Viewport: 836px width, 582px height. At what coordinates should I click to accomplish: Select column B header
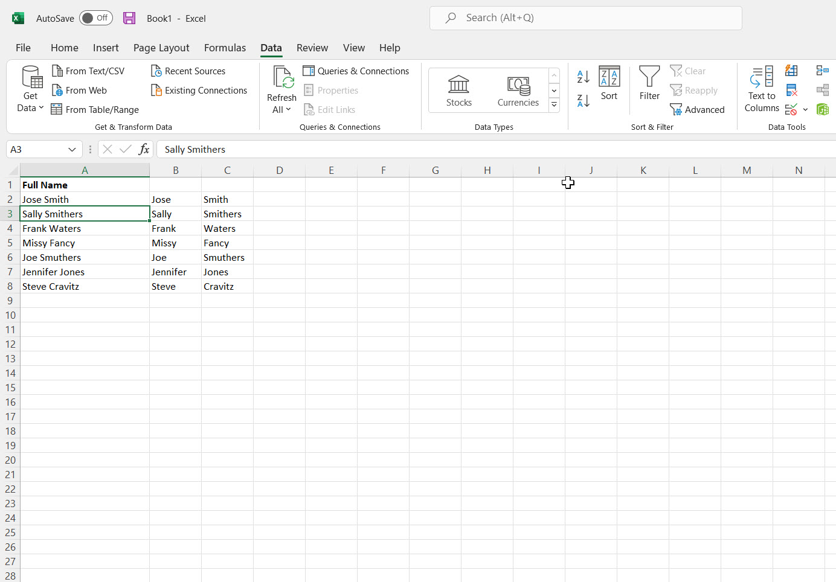click(x=176, y=170)
